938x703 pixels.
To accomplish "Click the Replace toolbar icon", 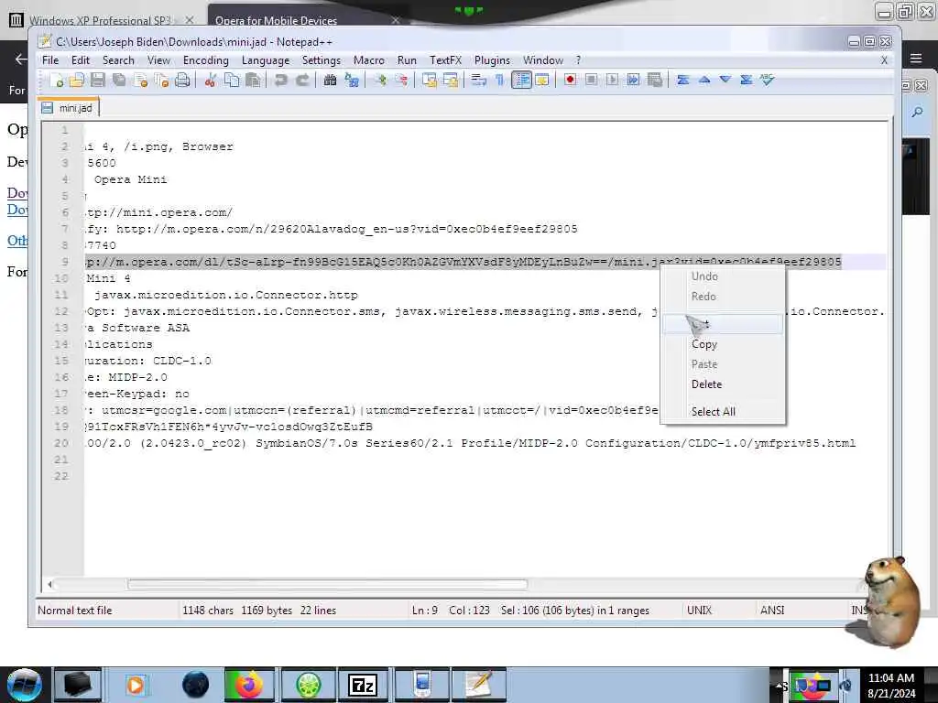I will [352, 81].
